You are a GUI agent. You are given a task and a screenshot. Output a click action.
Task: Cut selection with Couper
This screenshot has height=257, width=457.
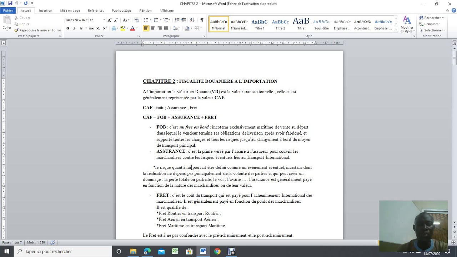[22, 17]
